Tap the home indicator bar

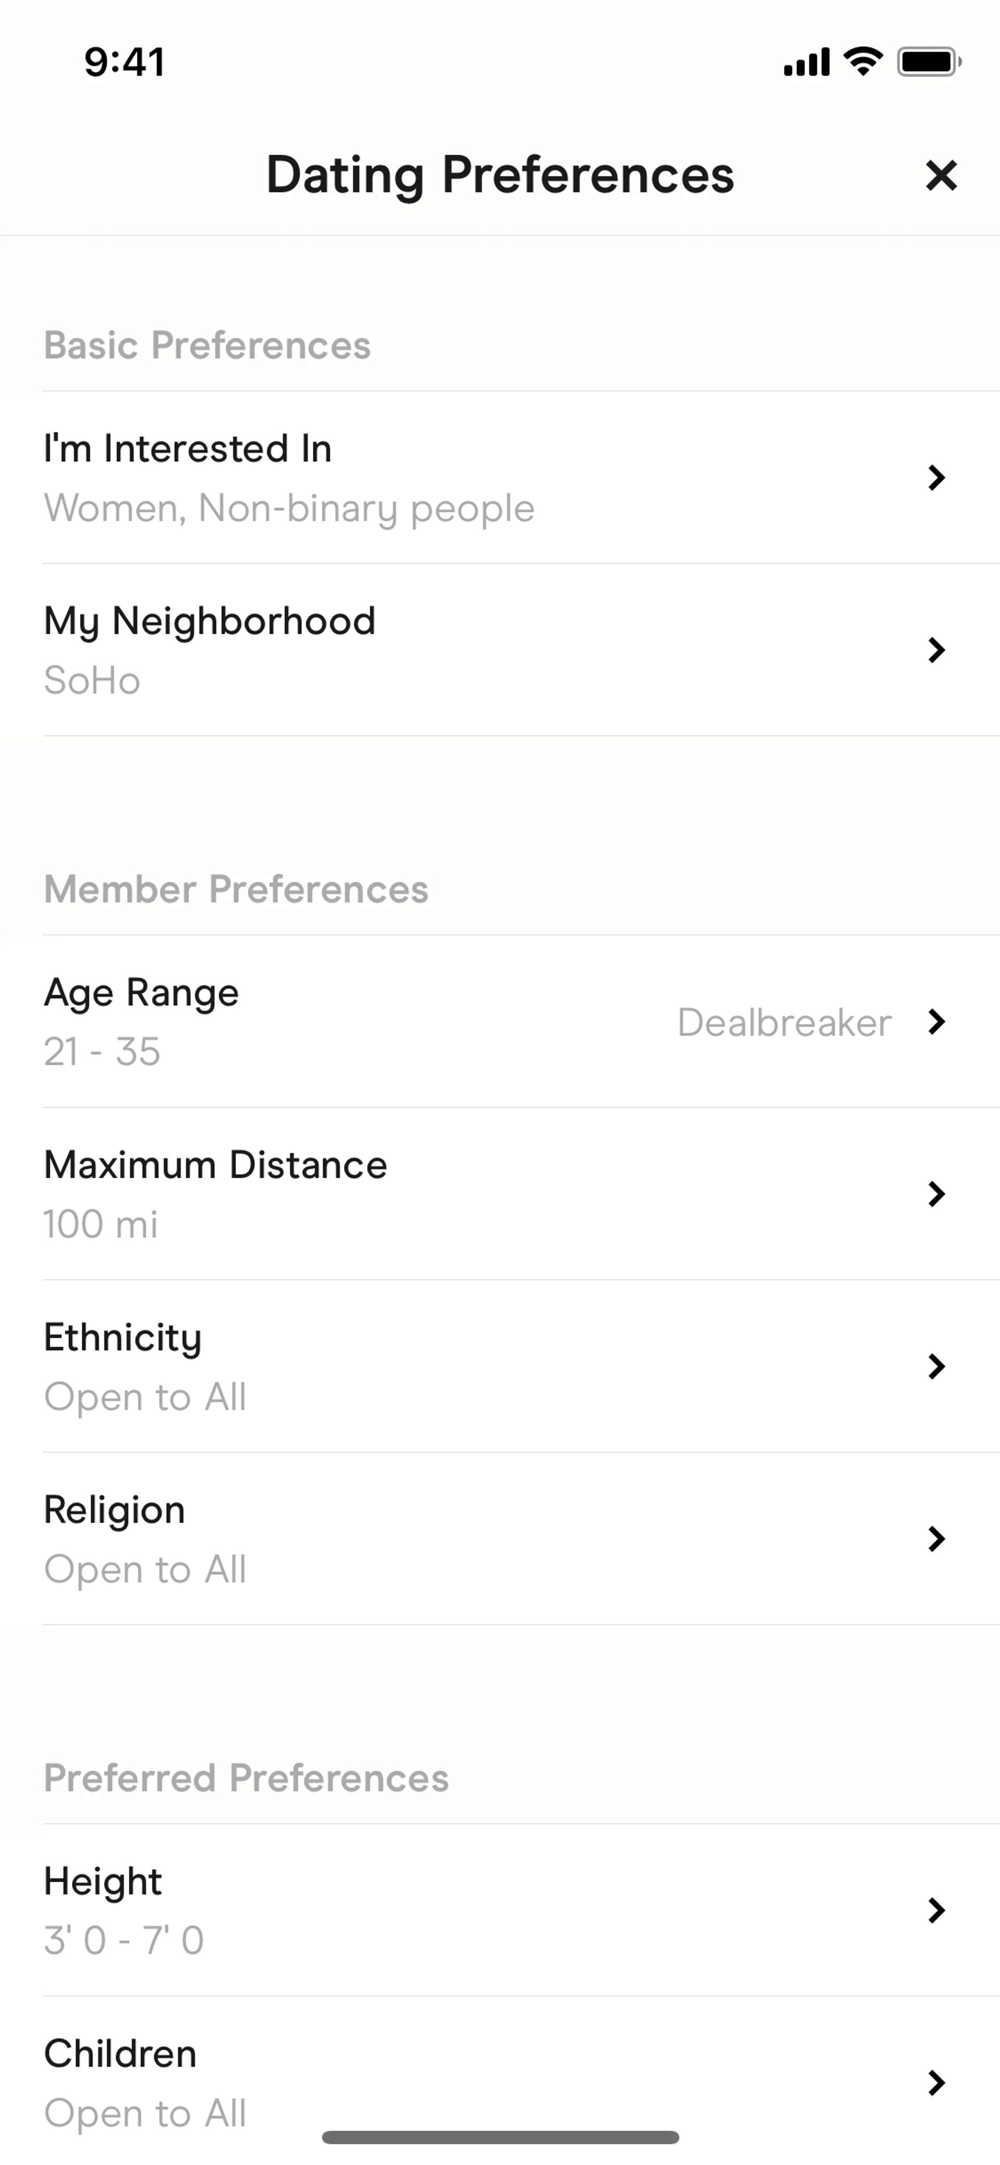500,2136
